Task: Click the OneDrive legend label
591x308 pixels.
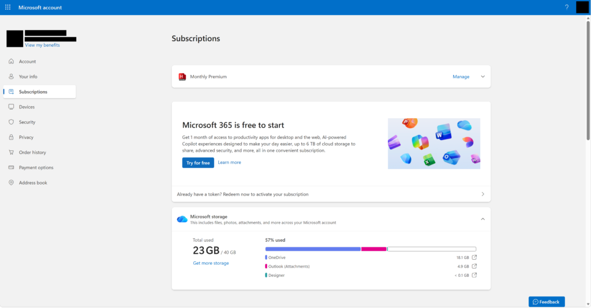Action: 277,258
